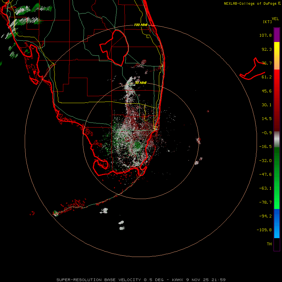Click the -47.6 value on velocity scale

(265, 175)
